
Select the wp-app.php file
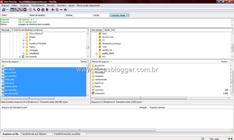click(x=11, y=90)
